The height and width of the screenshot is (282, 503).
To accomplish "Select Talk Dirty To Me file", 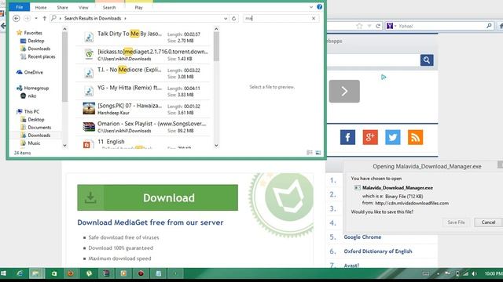I will point(143,37).
